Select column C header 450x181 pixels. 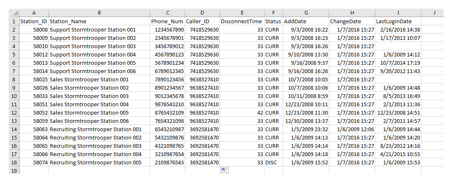click(x=167, y=13)
